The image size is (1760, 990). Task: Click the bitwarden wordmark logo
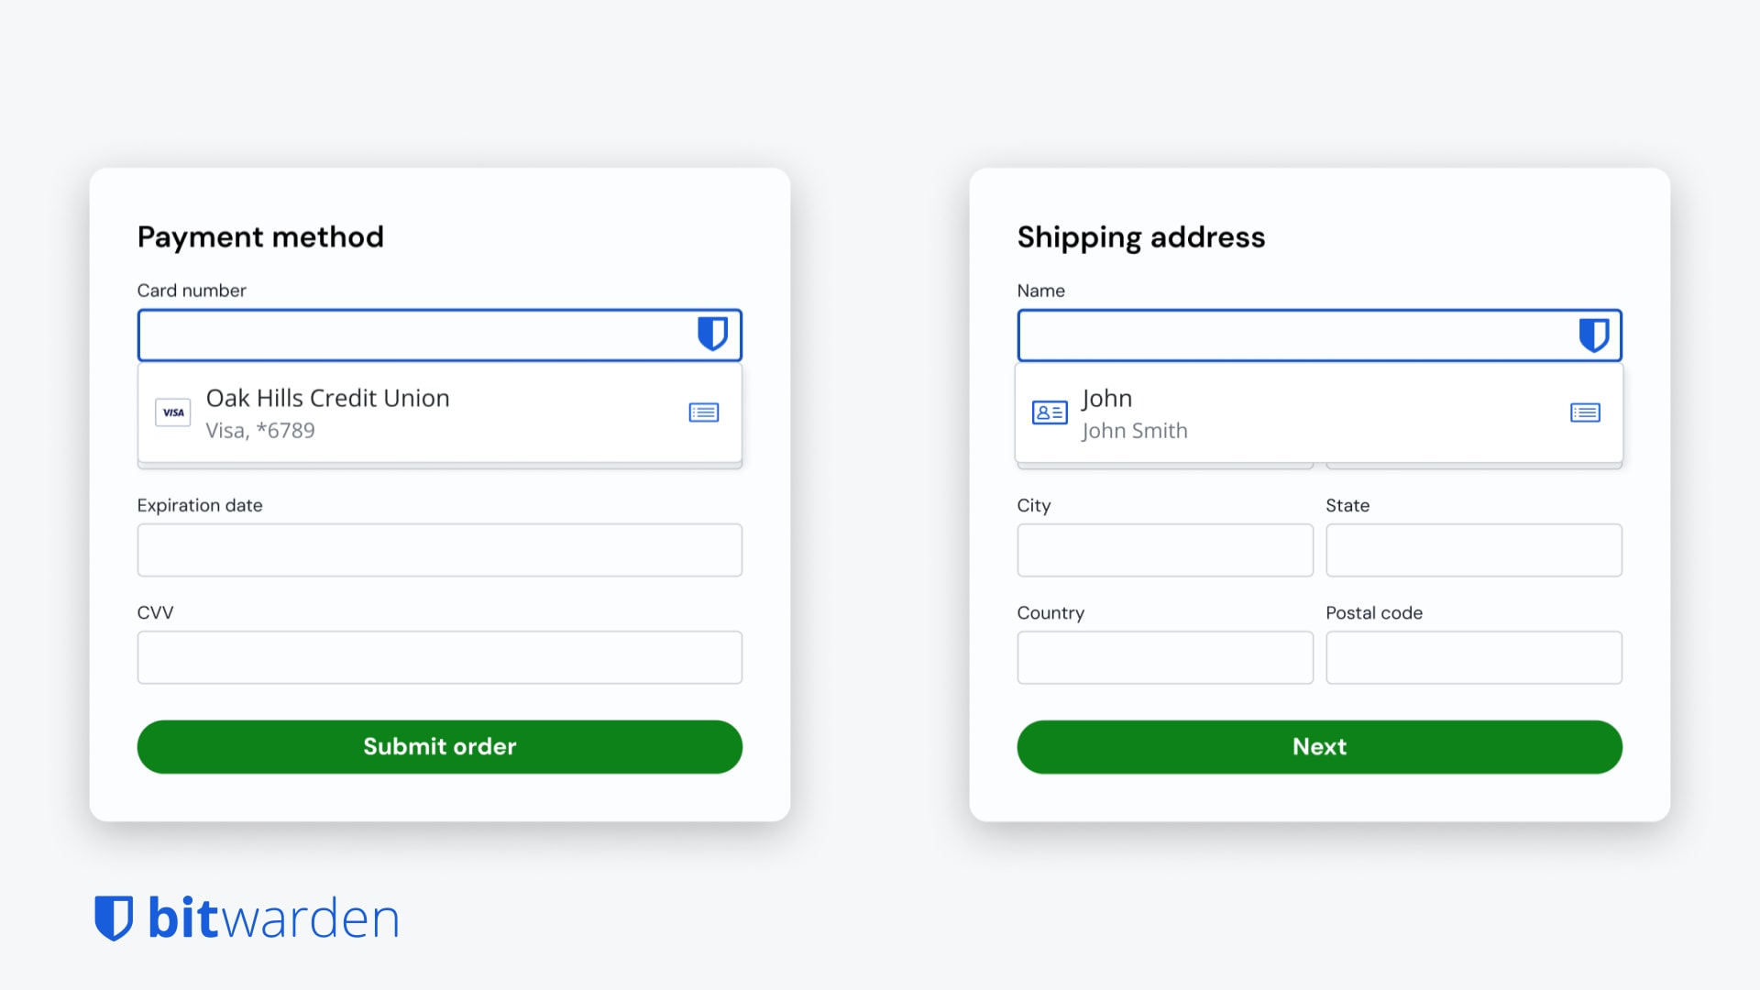[272, 918]
